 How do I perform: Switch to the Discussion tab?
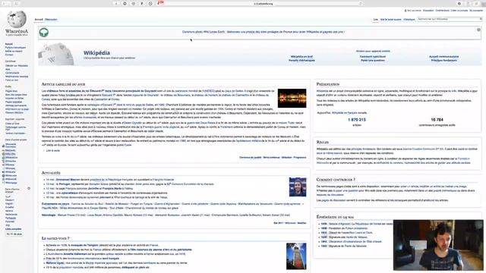[51, 20]
